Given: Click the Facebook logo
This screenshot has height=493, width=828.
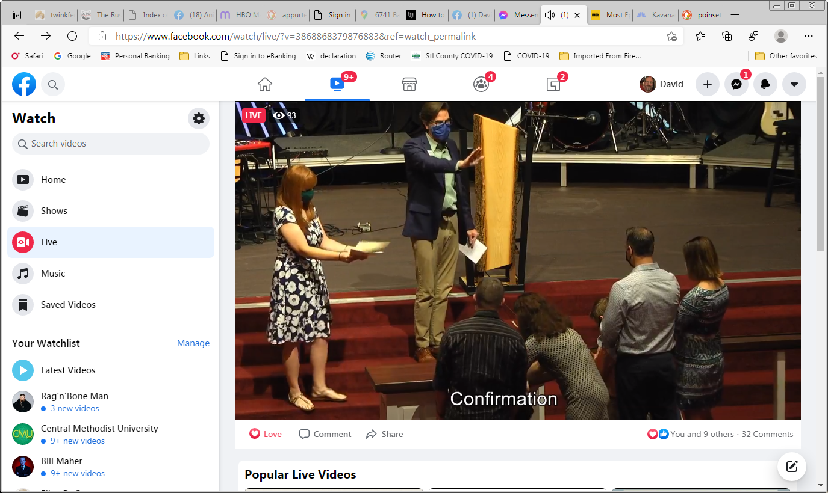Looking at the screenshot, I should [24, 84].
